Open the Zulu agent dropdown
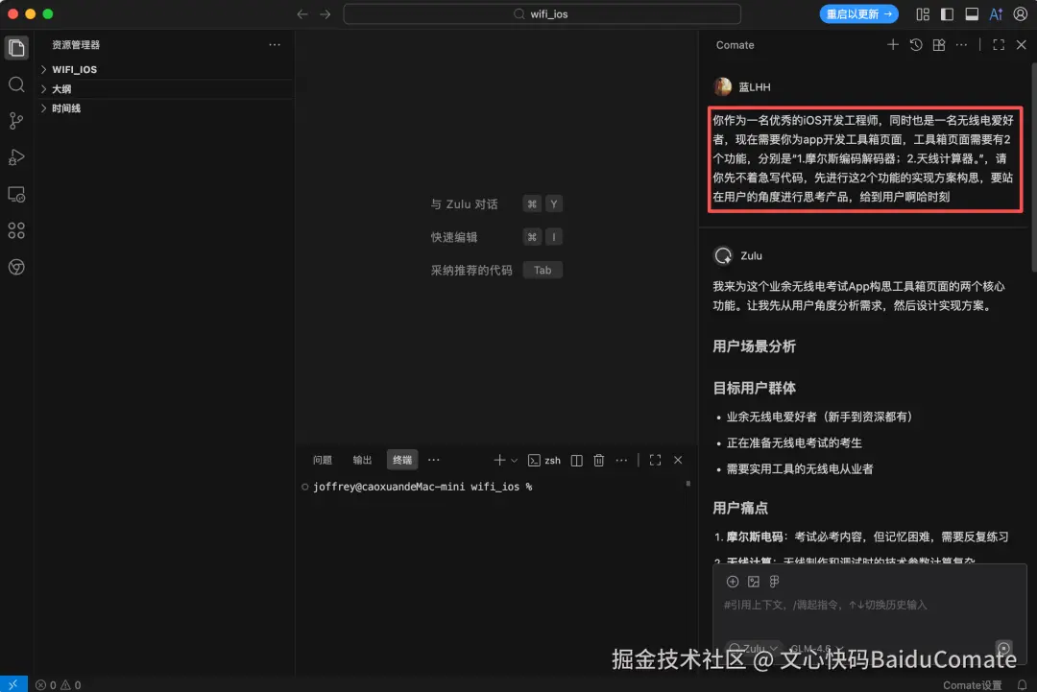Screen dimensions: 1037x692 click(x=754, y=649)
